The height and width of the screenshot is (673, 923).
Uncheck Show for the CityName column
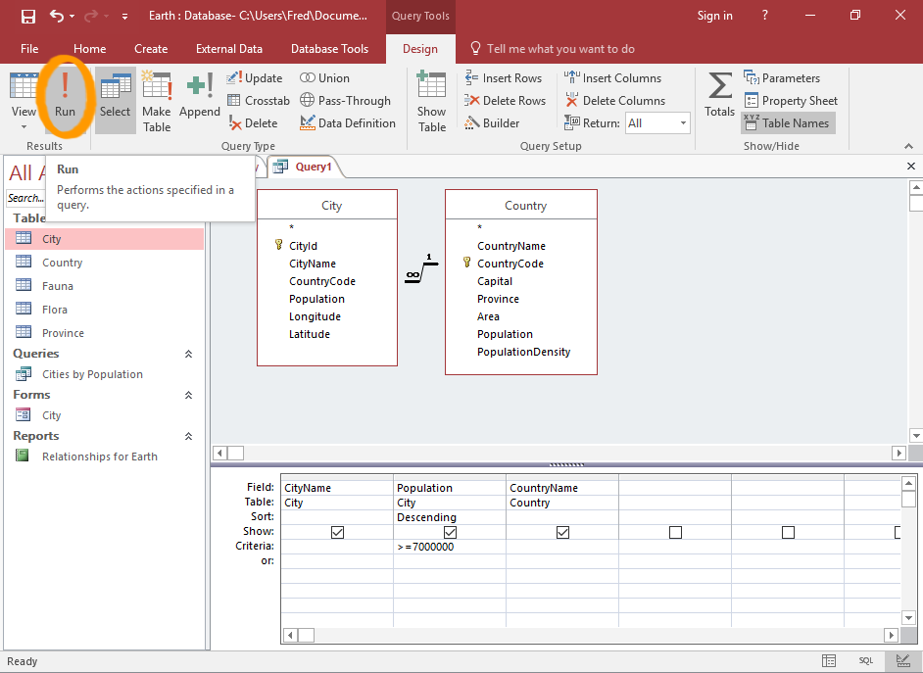click(337, 532)
